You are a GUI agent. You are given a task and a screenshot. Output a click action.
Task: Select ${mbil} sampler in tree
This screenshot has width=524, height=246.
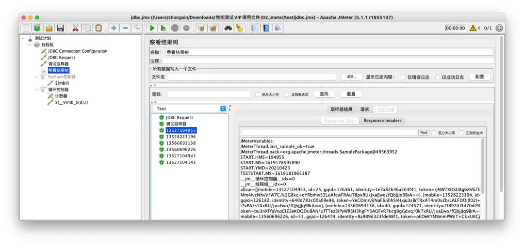click(62, 83)
